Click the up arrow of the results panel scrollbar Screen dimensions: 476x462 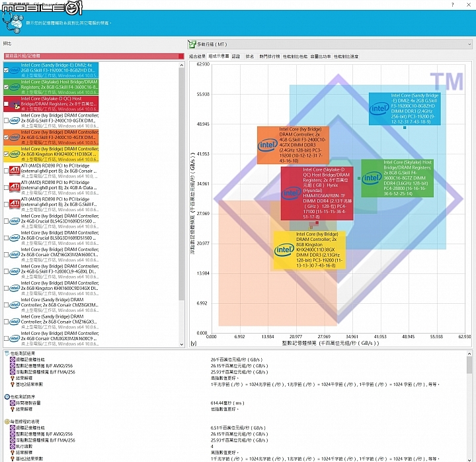tap(469, 353)
